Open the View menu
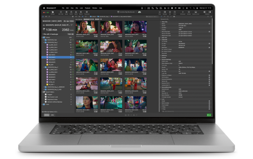253x159 pixels. [x=72, y=8]
